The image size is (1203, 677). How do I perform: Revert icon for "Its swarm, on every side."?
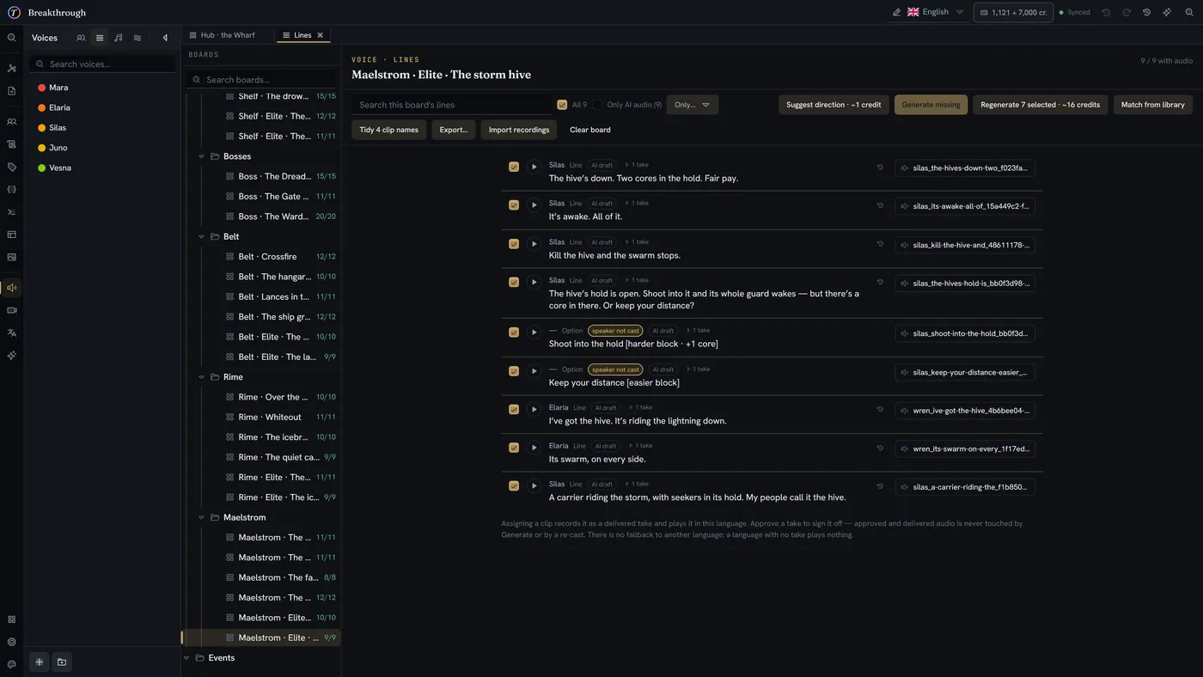(880, 448)
